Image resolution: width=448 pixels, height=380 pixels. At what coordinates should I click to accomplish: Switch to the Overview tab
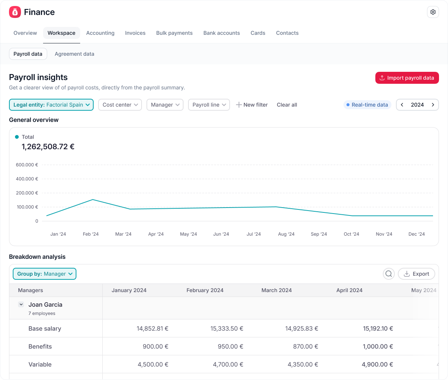(x=25, y=33)
